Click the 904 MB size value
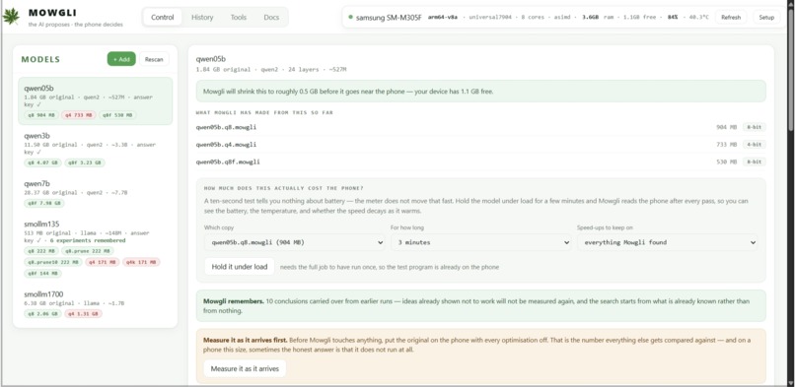This screenshot has width=795, height=387. [x=726, y=127]
